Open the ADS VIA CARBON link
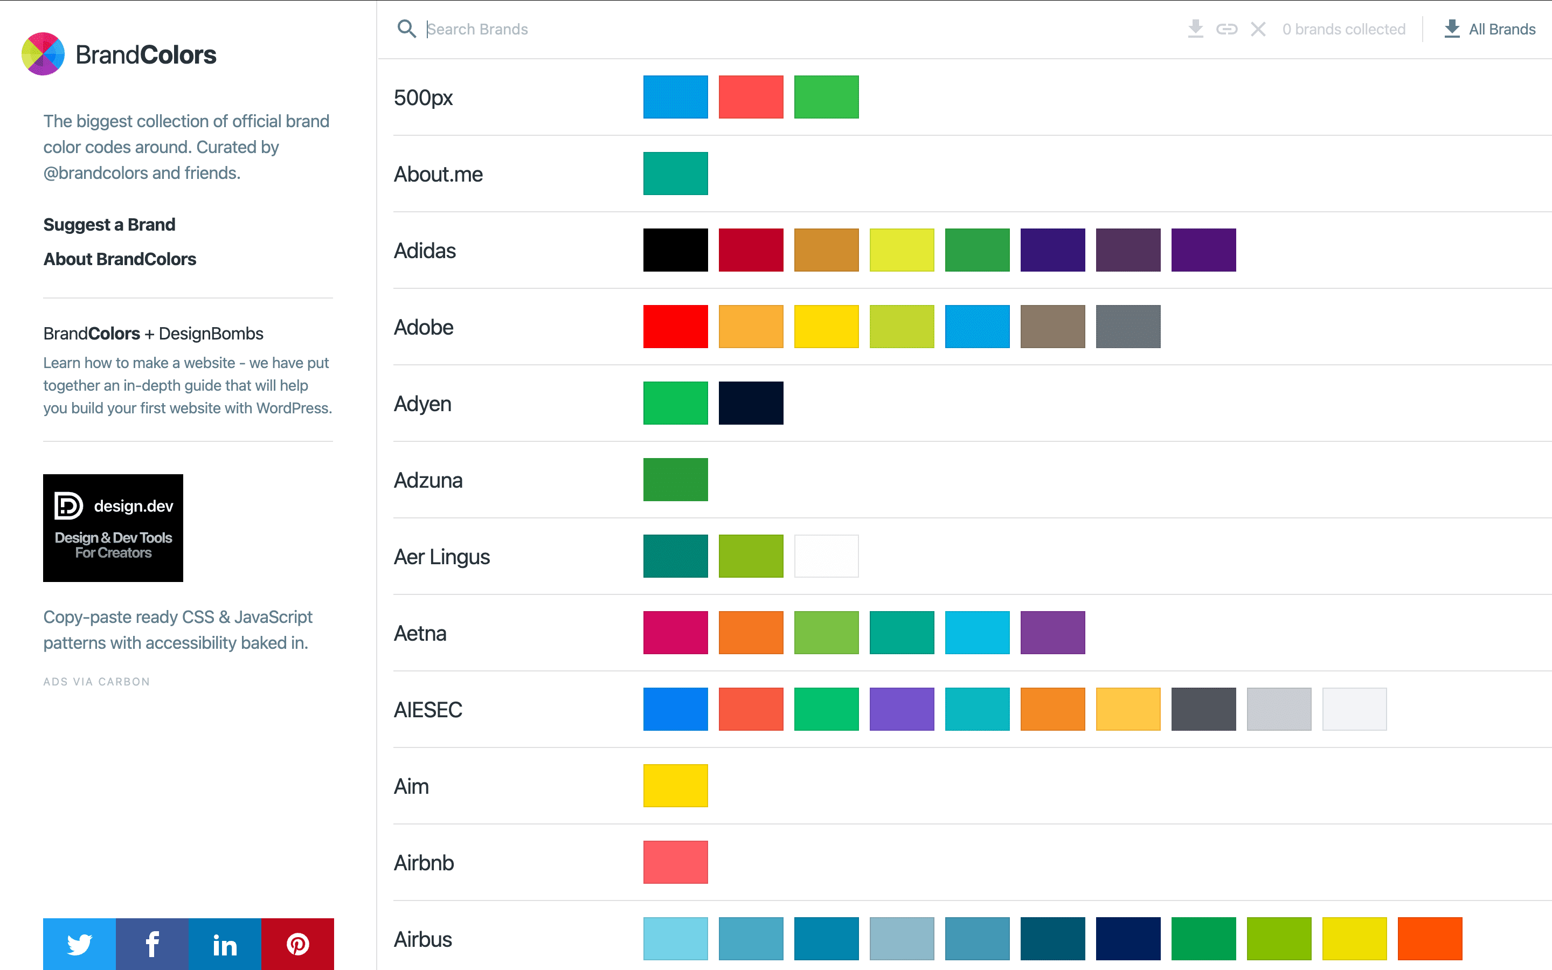This screenshot has width=1552, height=970. [97, 681]
